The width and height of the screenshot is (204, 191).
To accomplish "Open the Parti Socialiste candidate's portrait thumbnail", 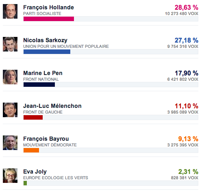I will click(x=10, y=11).
